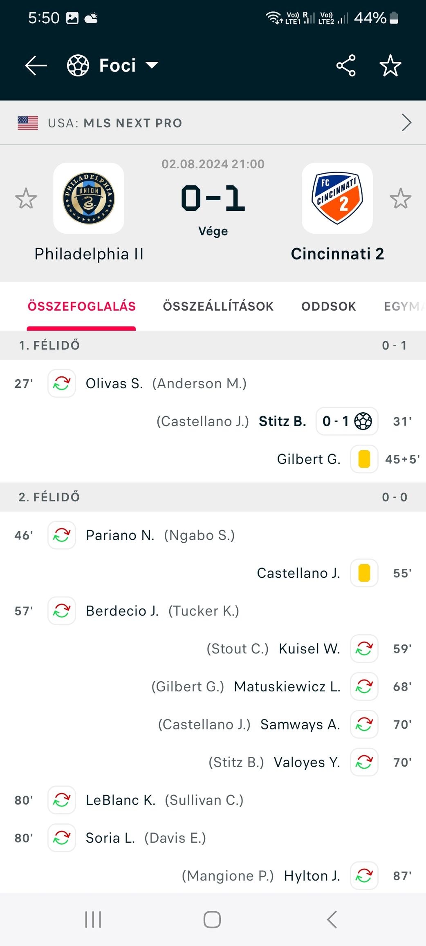Tap Gilbert G. yellow card icon
This screenshot has height=946, width=426.
point(364,459)
